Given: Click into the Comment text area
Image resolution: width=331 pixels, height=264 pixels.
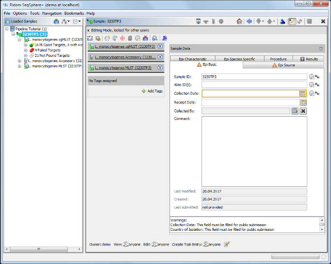Looking at the screenshot, I should (254, 152).
